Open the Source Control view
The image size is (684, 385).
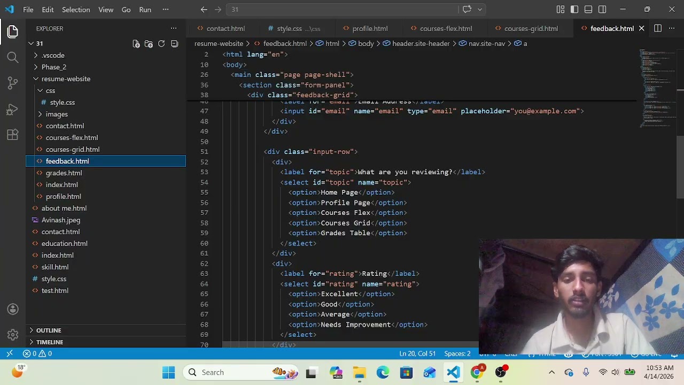(x=13, y=83)
